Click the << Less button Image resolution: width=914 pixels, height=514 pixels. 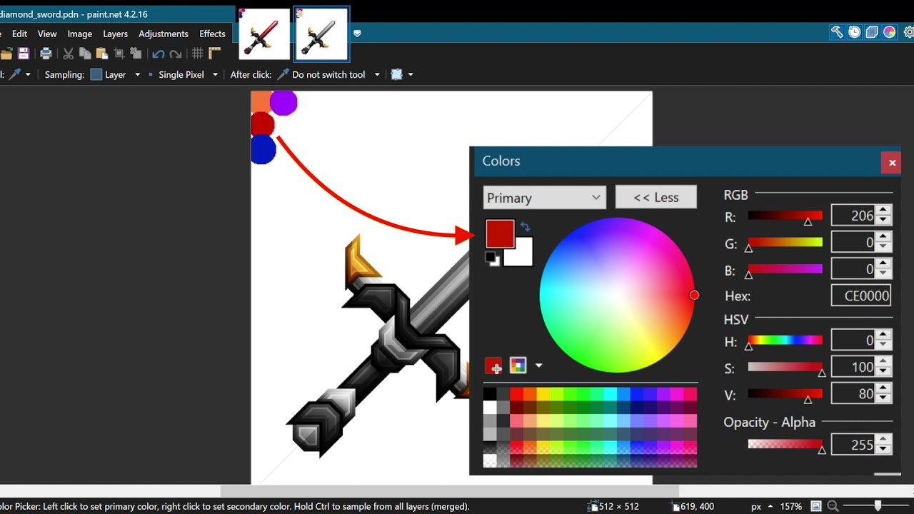[x=656, y=198]
